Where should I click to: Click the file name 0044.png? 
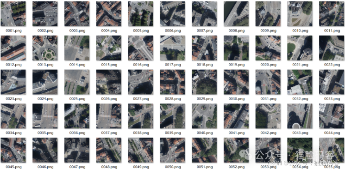tap(332, 133)
